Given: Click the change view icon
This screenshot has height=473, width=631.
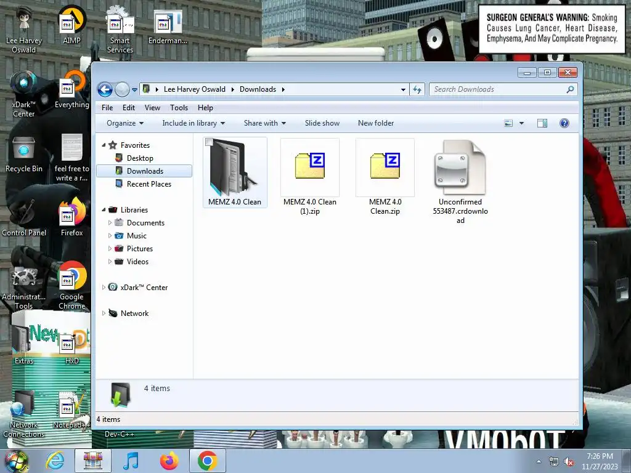Looking at the screenshot, I should tap(508, 123).
